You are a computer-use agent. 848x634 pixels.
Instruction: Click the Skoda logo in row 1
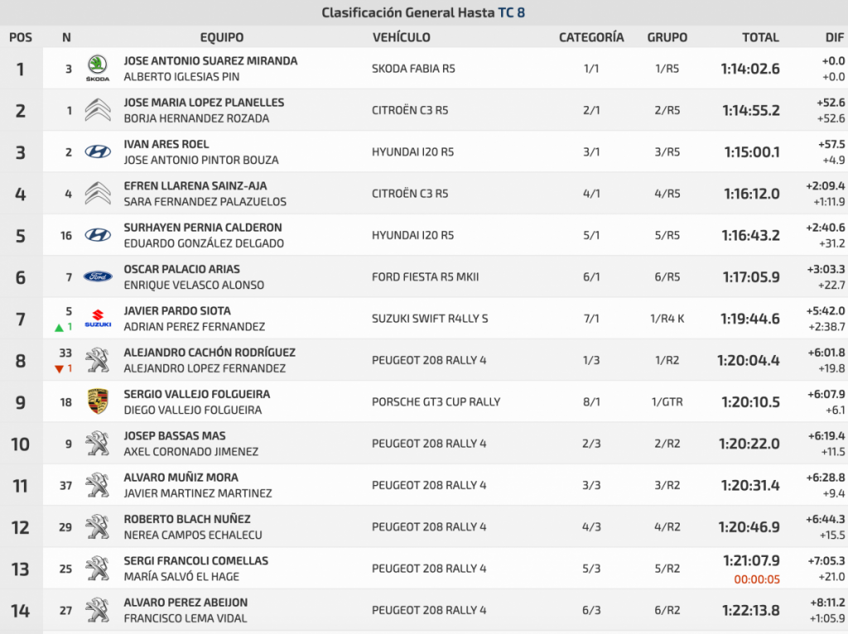pyautogui.click(x=98, y=68)
